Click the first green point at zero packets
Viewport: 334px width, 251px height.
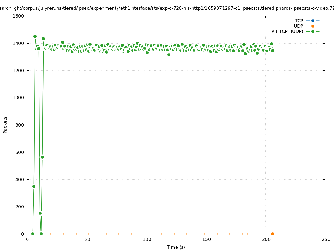point(33,234)
